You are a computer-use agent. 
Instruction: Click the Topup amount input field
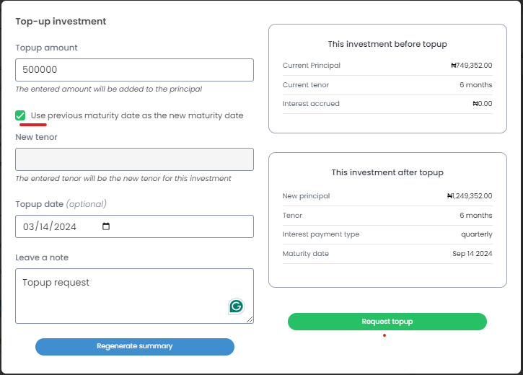click(x=134, y=70)
